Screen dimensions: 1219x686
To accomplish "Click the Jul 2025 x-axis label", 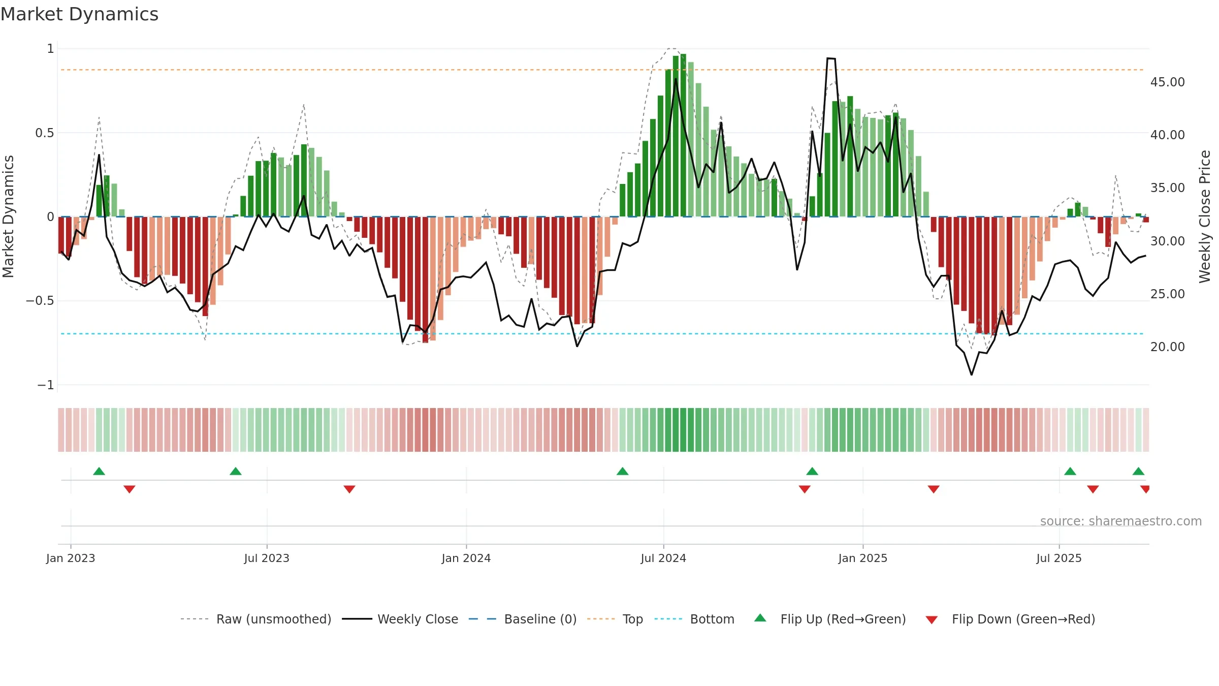I will pyautogui.click(x=1059, y=558).
